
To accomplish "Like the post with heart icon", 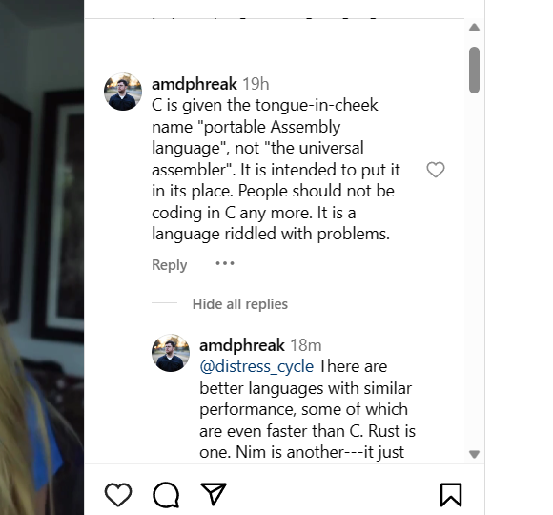I will click(x=118, y=495).
